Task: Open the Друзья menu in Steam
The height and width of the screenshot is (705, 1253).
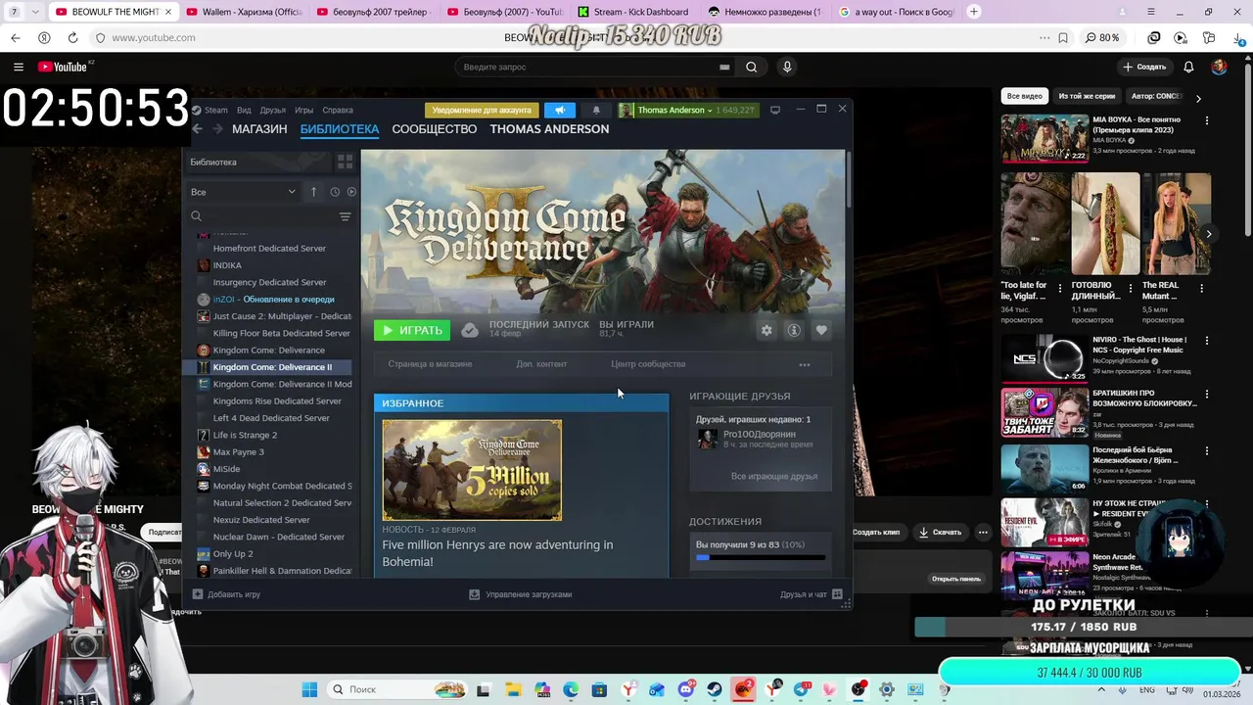Action: coord(273,110)
